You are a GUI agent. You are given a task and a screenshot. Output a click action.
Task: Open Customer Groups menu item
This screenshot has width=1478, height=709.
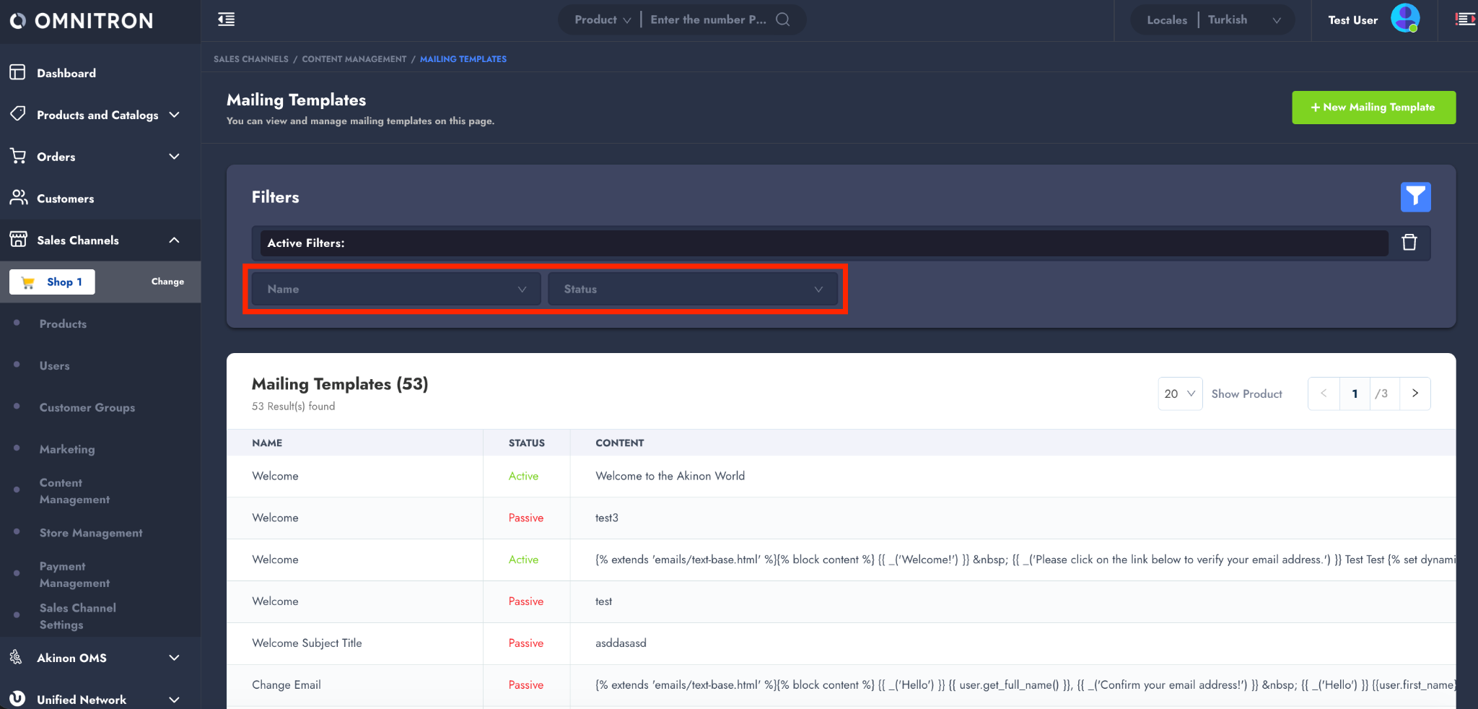tap(87, 408)
